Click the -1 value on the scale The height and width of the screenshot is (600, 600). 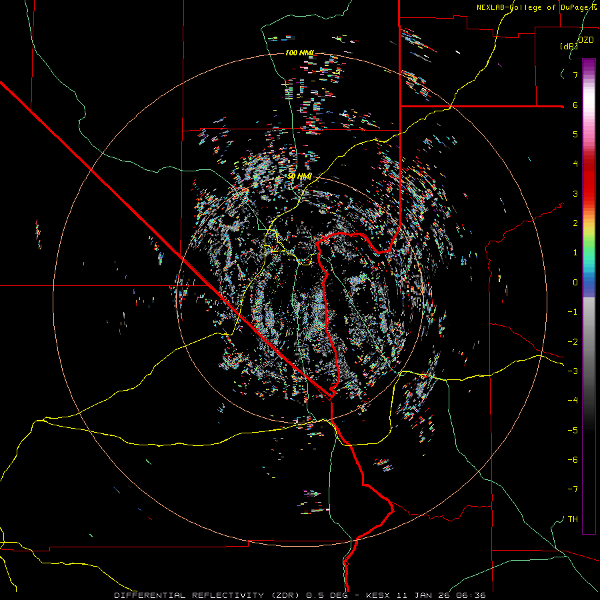pos(573,312)
